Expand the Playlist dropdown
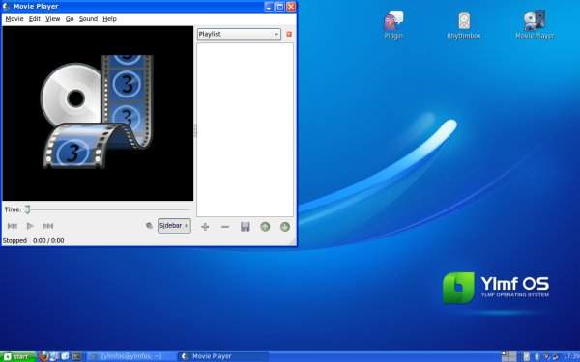 [239, 34]
